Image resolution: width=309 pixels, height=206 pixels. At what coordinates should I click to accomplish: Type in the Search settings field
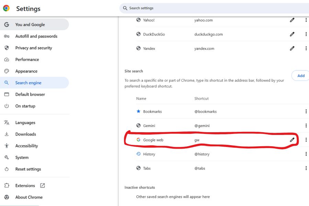(x=213, y=8)
